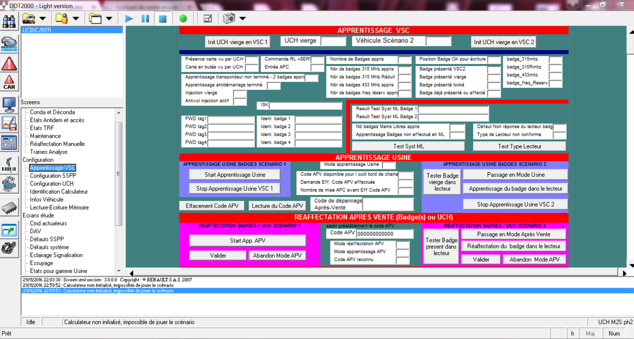
Task: Pause the scenario with the pause icon
Action: pos(145,19)
